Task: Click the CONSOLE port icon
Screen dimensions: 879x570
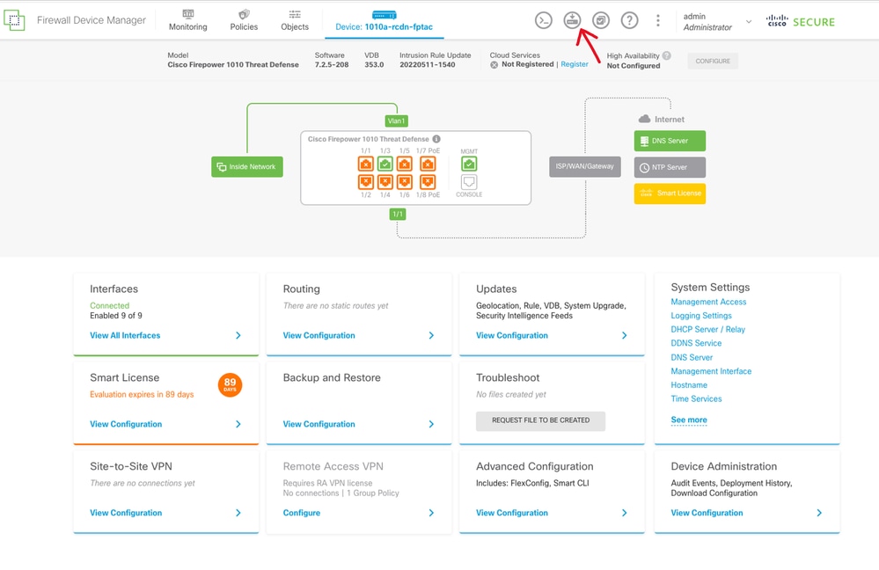Action: click(469, 182)
